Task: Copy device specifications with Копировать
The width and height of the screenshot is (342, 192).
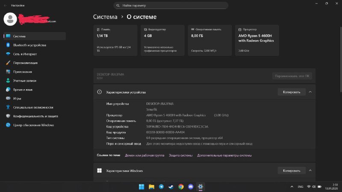Action: (292, 92)
